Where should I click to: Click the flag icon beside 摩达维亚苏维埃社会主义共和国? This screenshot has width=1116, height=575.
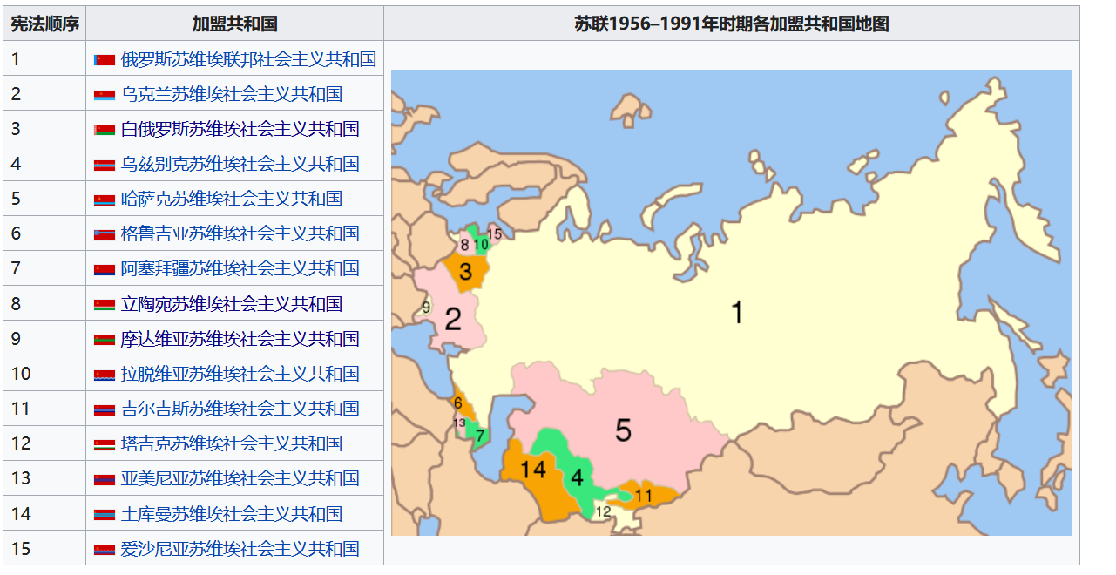105,340
